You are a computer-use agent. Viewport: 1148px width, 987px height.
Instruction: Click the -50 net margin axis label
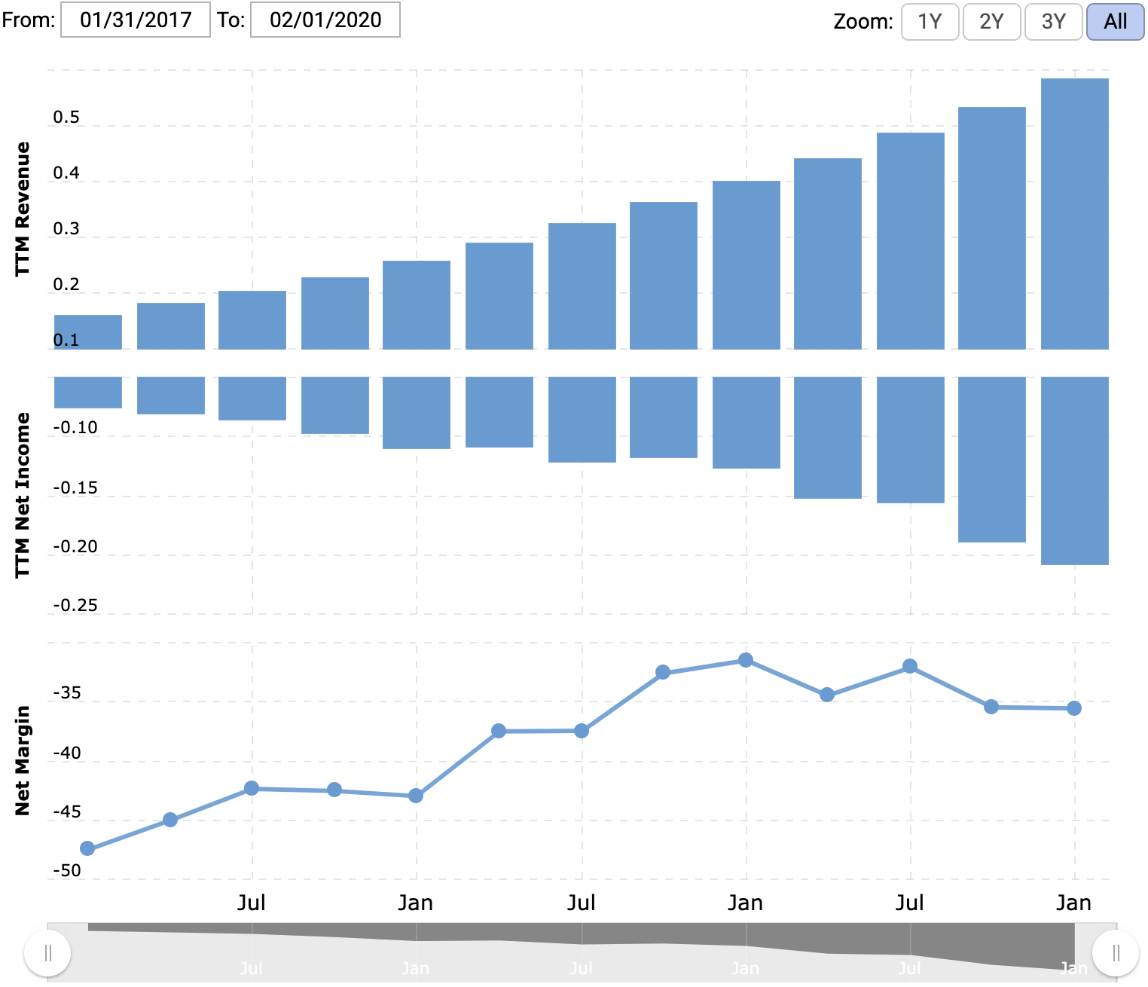(x=66, y=871)
